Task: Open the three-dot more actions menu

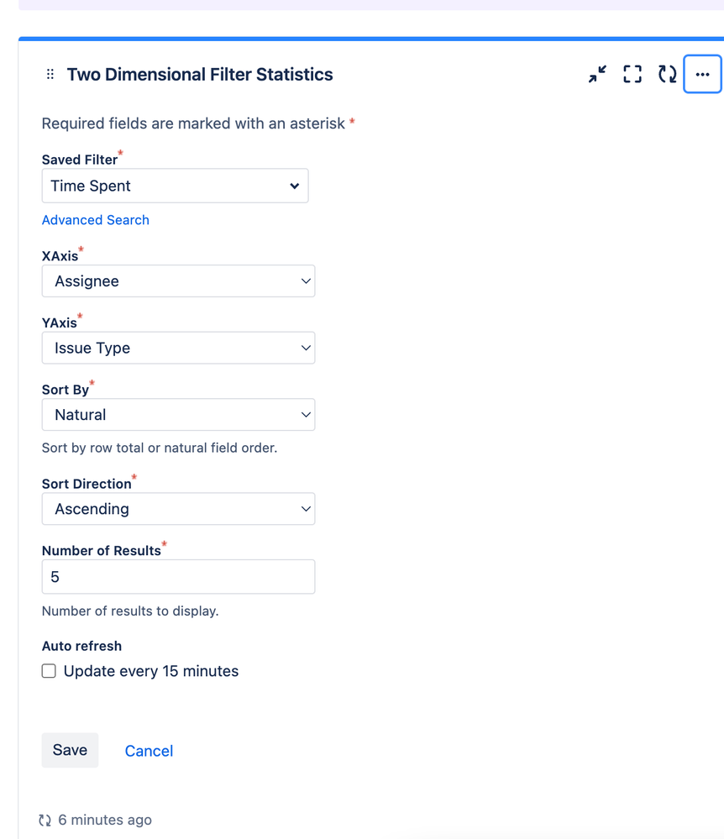Action: (703, 74)
